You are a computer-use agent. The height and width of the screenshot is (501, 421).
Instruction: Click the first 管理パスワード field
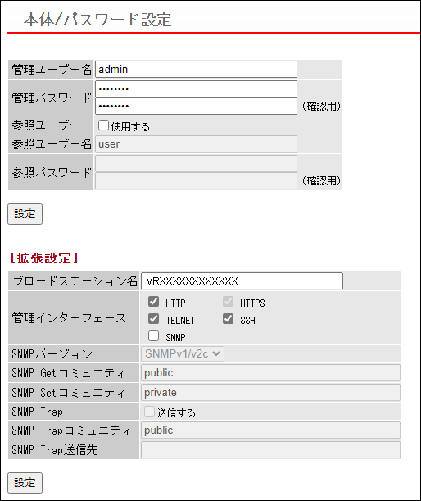[x=196, y=89]
